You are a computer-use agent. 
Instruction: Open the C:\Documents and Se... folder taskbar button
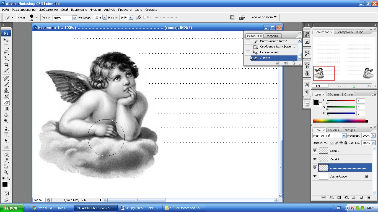(x=184, y=208)
